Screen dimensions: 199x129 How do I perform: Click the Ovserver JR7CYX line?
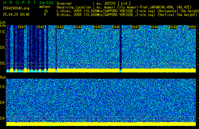click(x=94, y=3)
